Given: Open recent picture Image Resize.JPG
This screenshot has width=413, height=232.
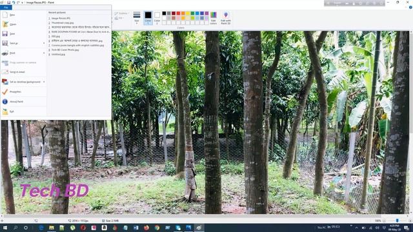Looking at the screenshot, I should tap(61, 19).
